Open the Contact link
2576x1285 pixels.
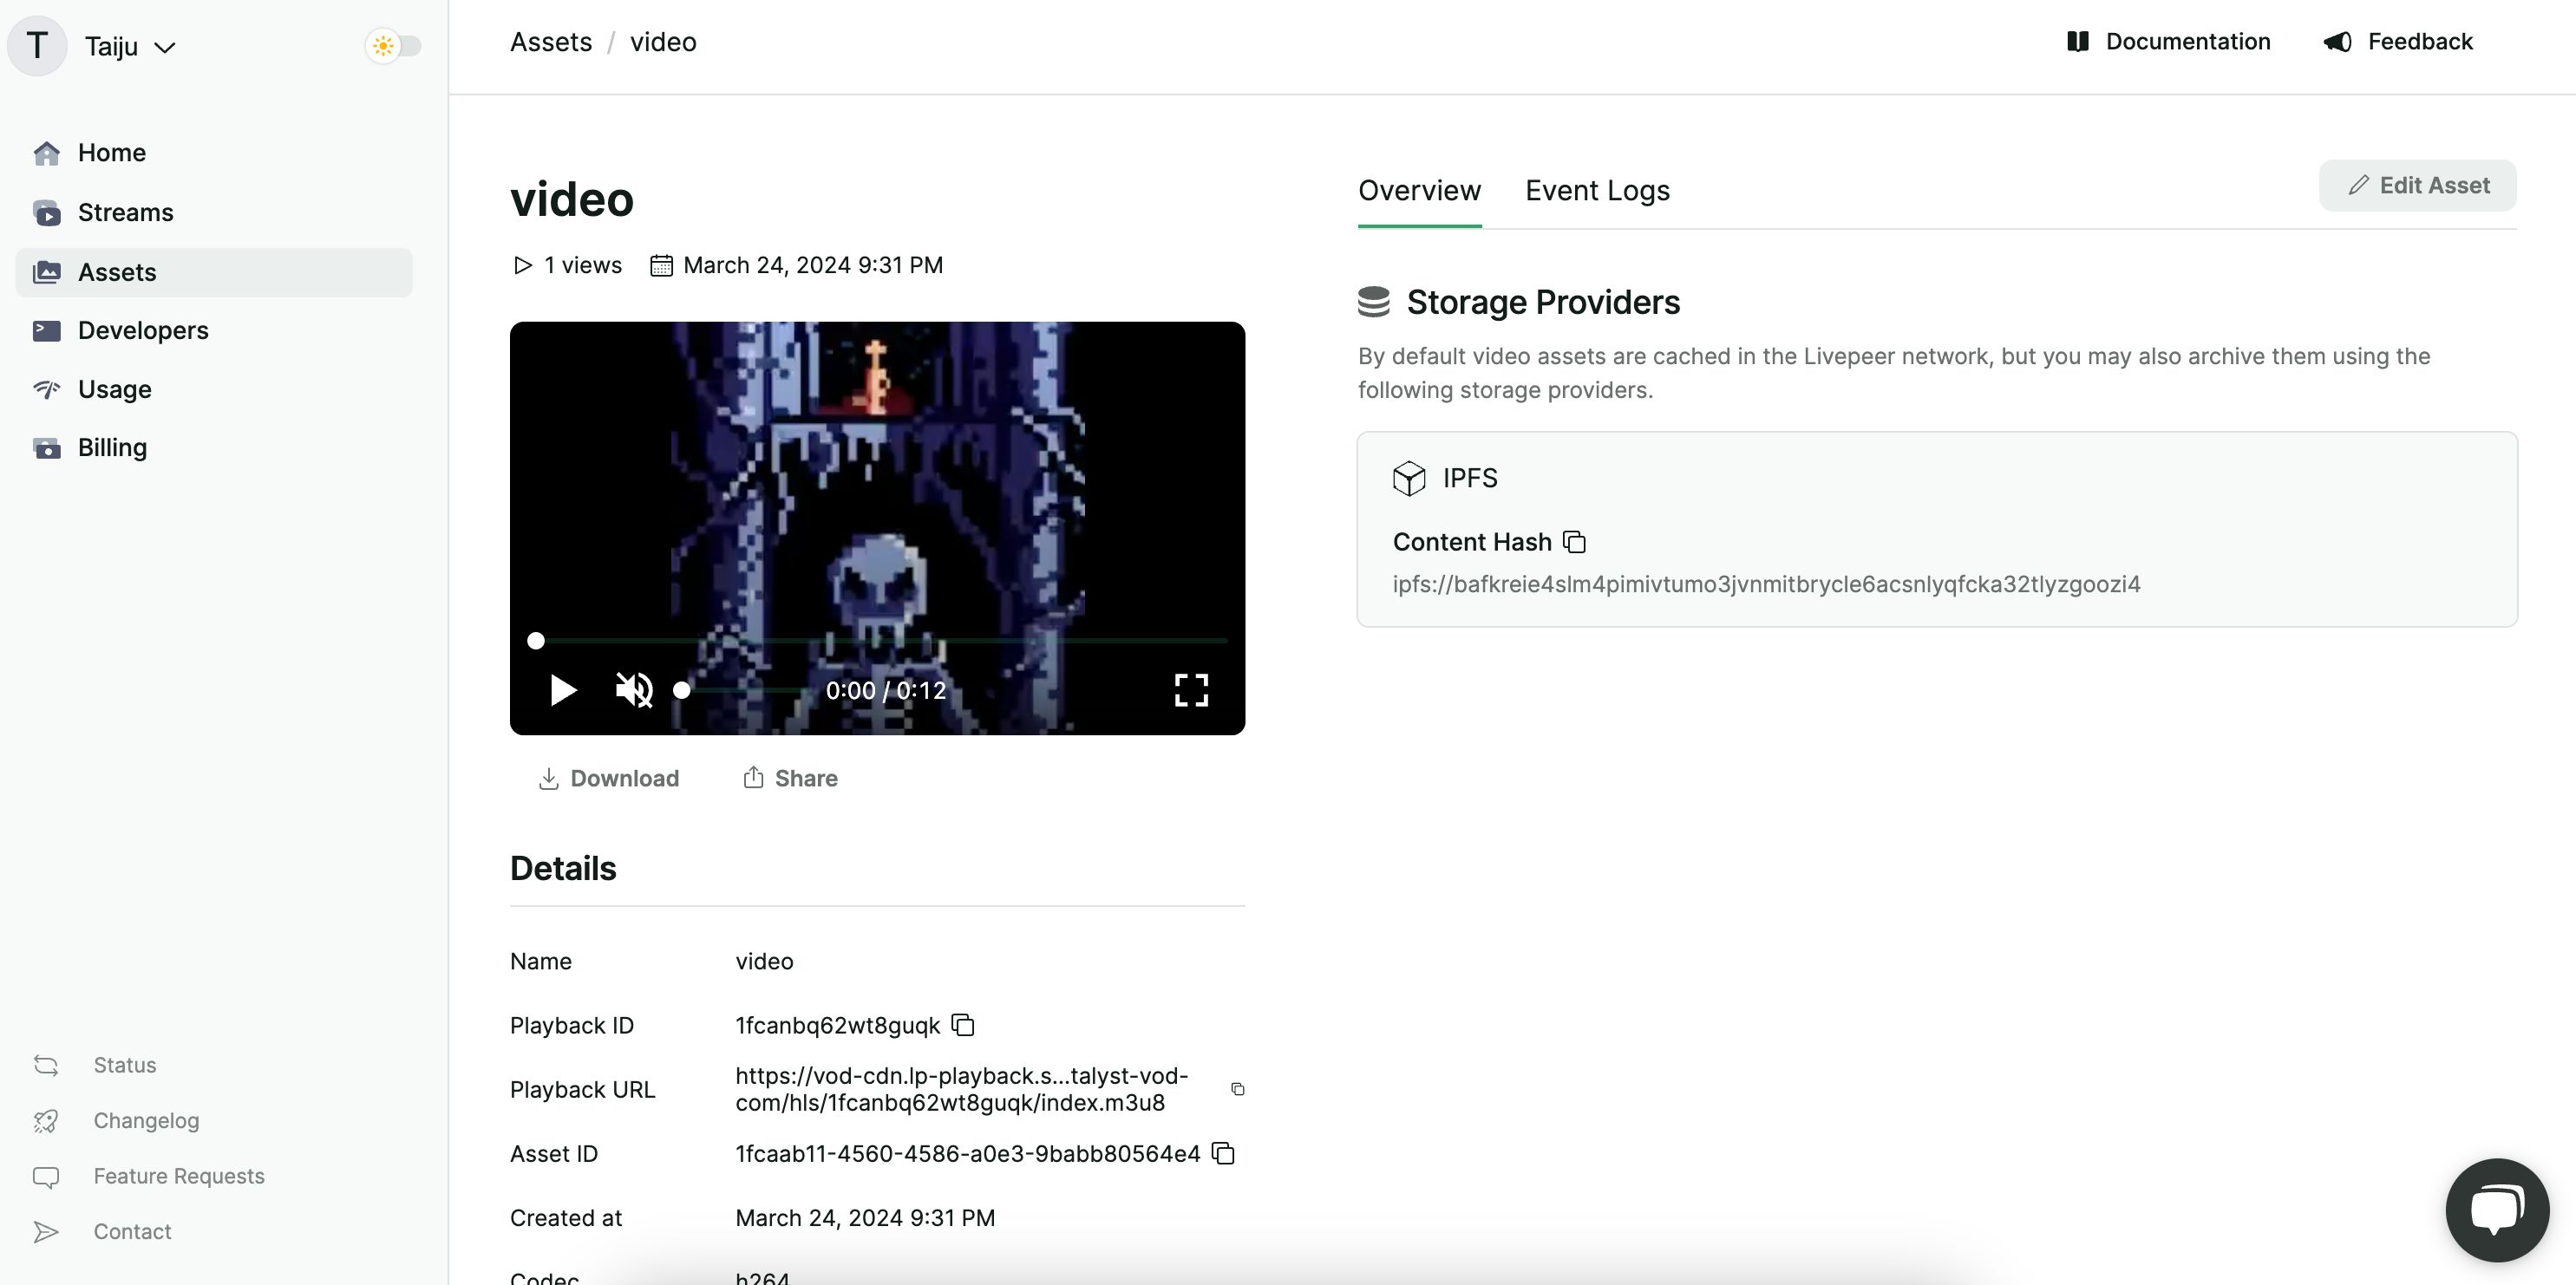(132, 1231)
